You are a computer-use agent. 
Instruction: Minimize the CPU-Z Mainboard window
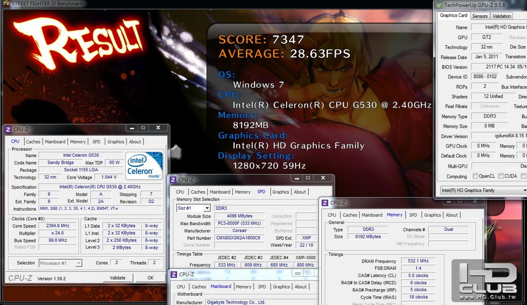297,274
